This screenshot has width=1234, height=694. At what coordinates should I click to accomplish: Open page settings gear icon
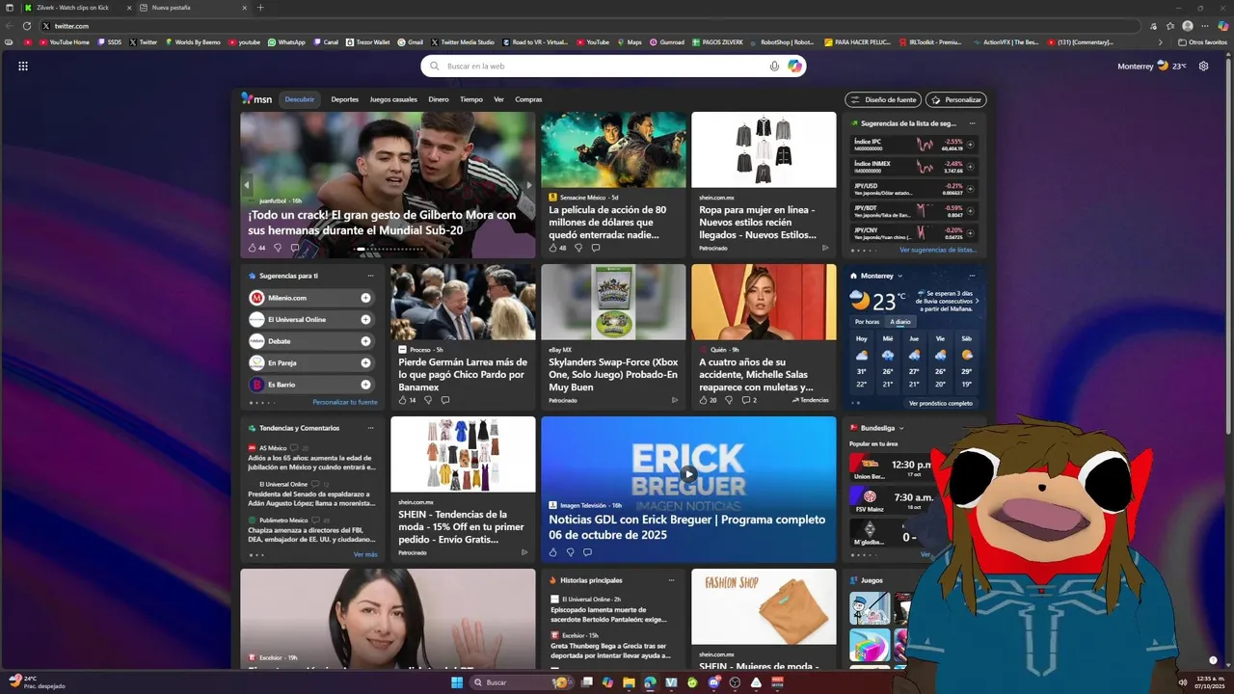pyautogui.click(x=1203, y=66)
